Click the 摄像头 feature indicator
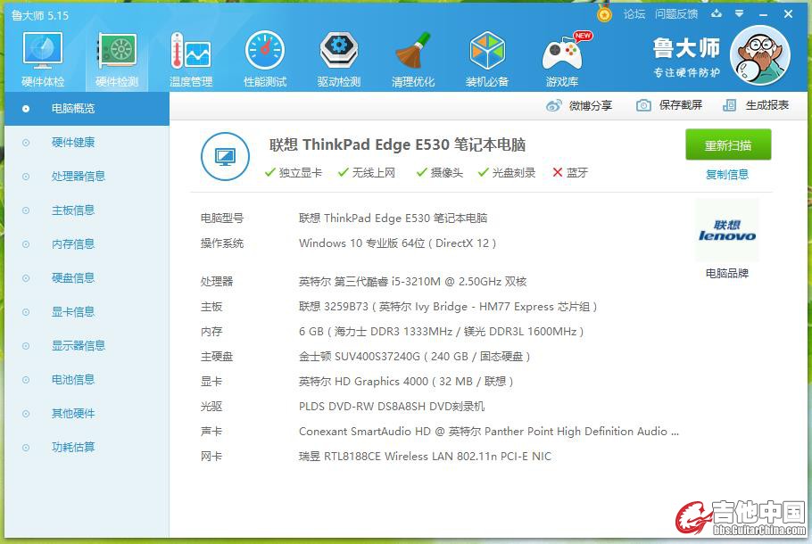 point(440,173)
